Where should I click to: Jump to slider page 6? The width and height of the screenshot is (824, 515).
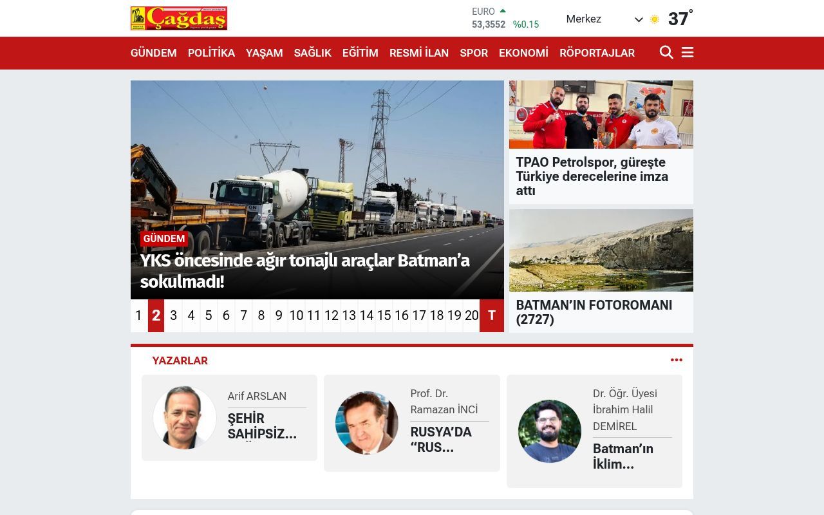click(x=226, y=315)
